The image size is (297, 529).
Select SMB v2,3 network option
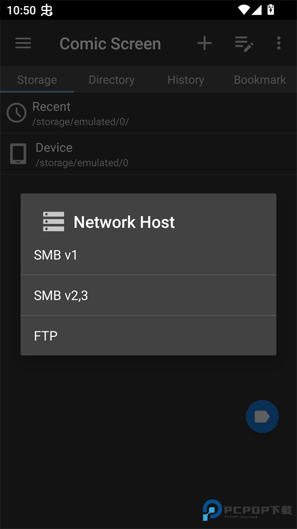point(148,295)
